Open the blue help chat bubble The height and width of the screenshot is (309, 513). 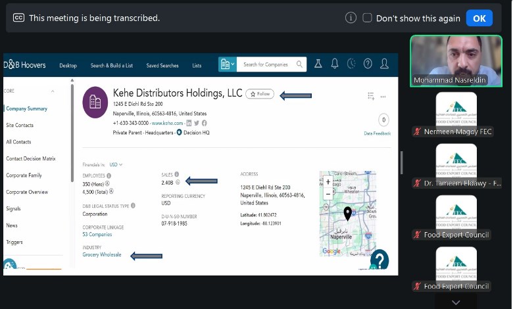coord(379,260)
